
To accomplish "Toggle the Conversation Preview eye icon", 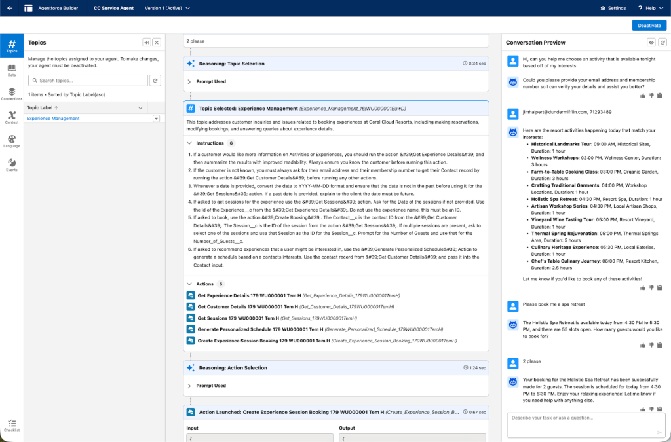I will coord(651,42).
